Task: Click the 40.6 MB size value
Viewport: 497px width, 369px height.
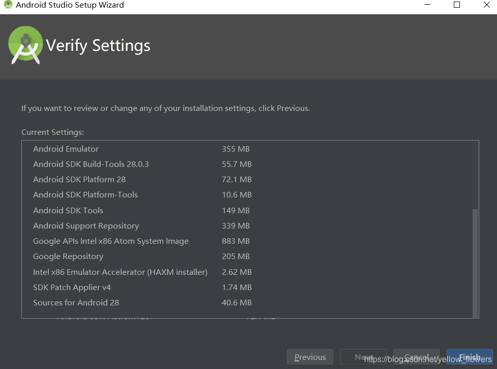Action: click(x=237, y=302)
